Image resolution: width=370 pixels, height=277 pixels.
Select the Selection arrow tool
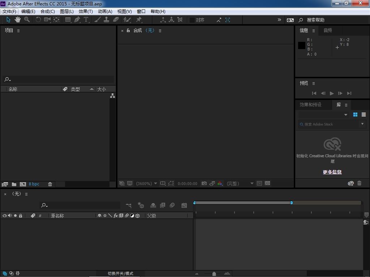point(9,20)
